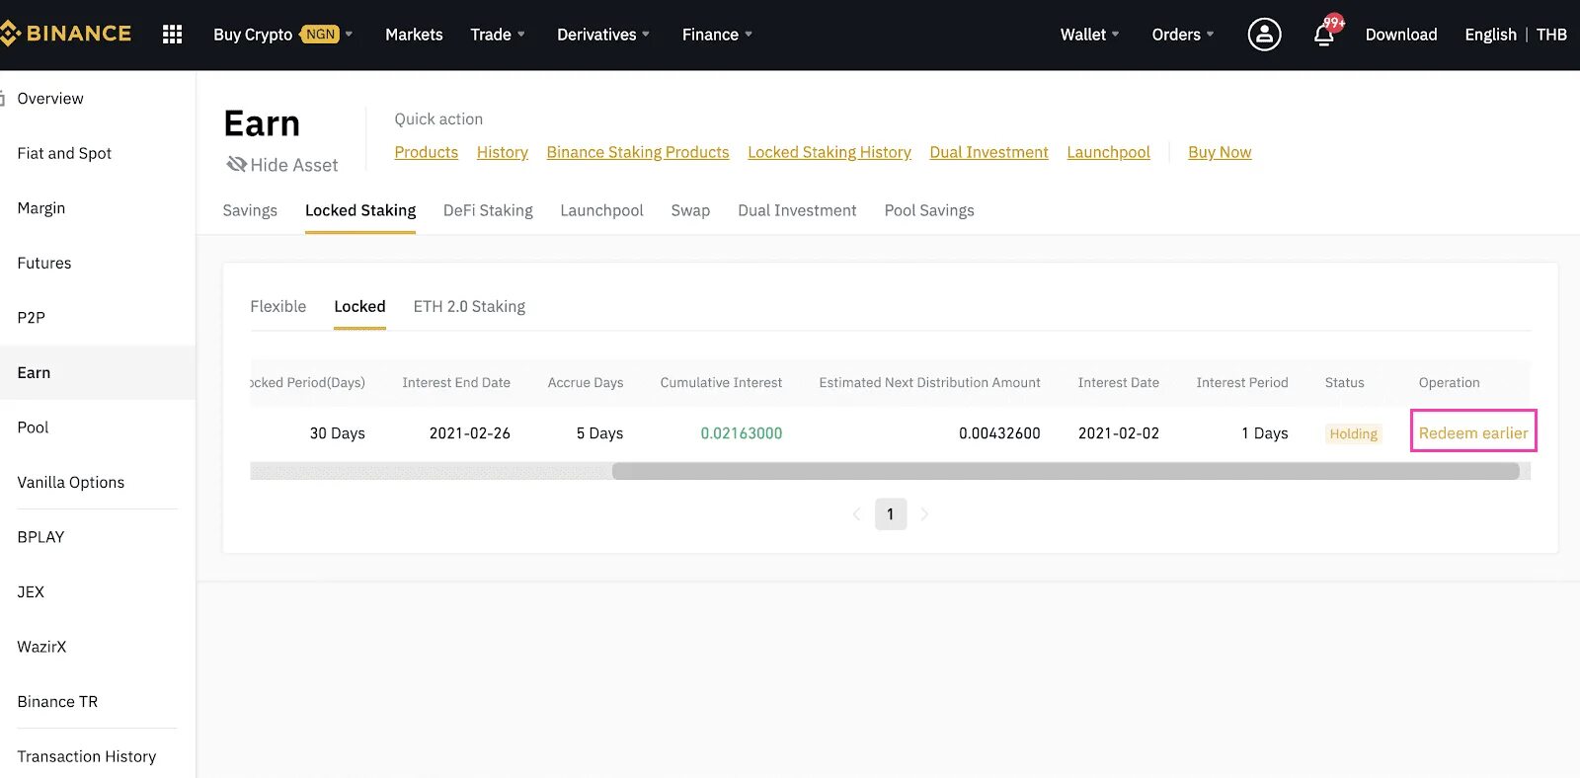The width and height of the screenshot is (1580, 778).
Task: Go to previous page arrow
Action: [856, 514]
